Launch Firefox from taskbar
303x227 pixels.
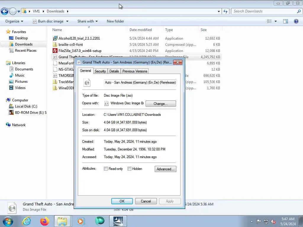tap(45, 221)
